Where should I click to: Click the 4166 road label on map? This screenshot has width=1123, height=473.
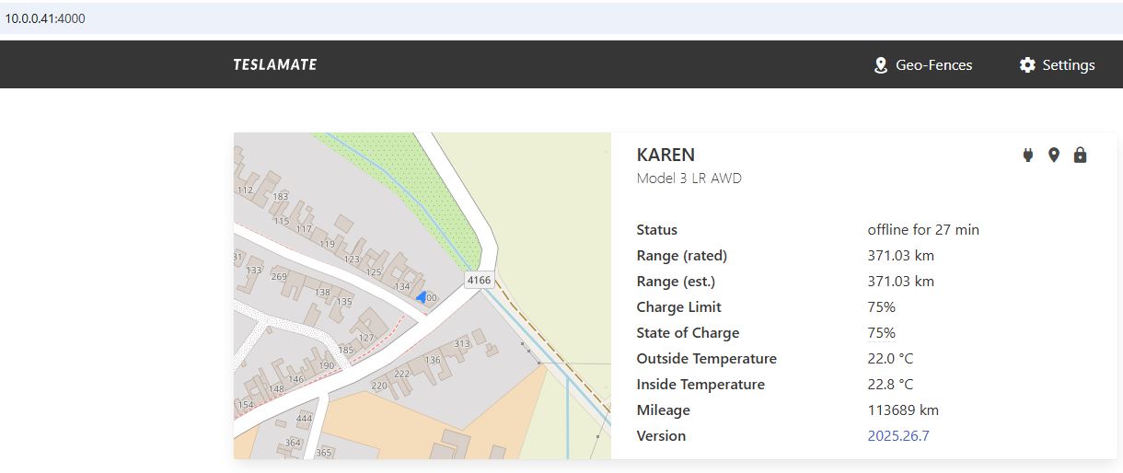pyautogui.click(x=479, y=280)
